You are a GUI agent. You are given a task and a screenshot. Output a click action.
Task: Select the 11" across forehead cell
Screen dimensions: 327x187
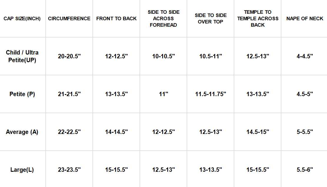[163, 94]
